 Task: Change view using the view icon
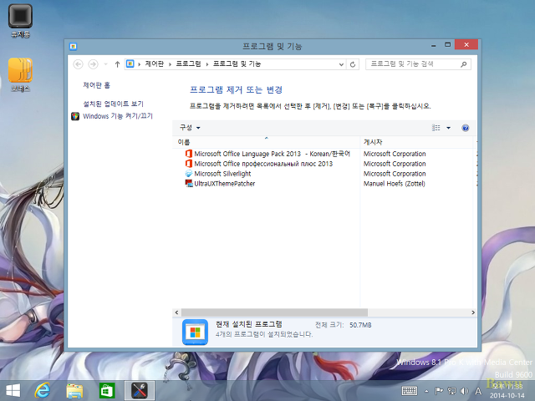[x=436, y=128]
